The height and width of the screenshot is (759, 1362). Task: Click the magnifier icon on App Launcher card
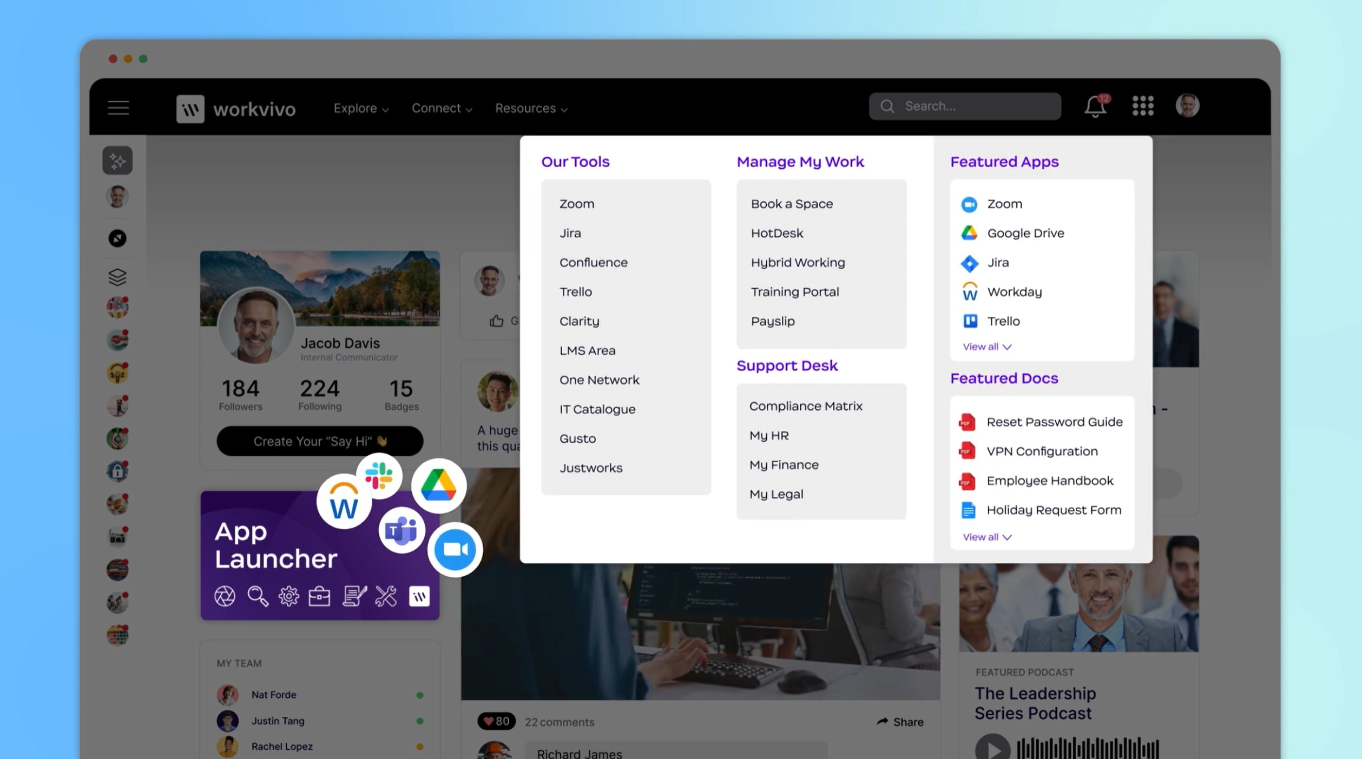258,596
